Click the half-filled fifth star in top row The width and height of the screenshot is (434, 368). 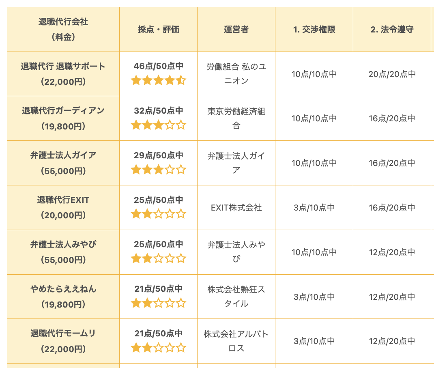click(x=181, y=80)
